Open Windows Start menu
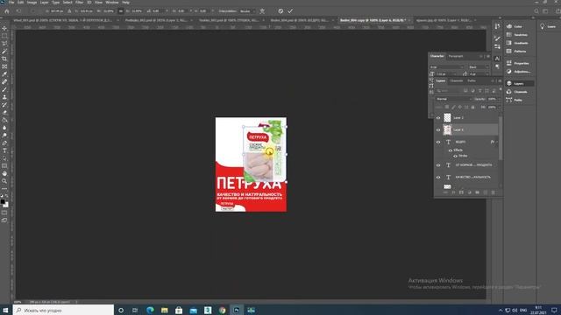 [5, 310]
